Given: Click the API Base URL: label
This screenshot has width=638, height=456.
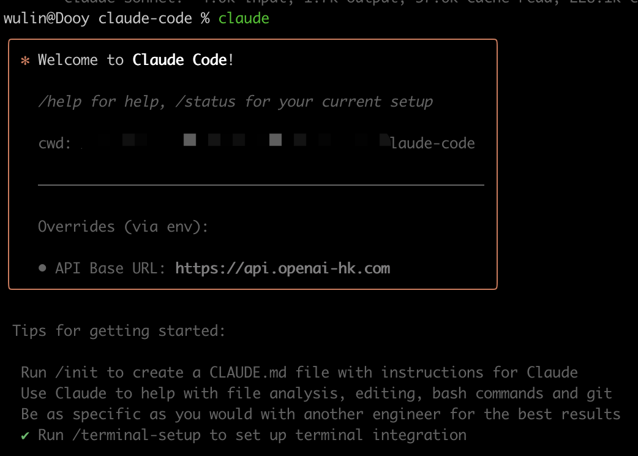Looking at the screenshot, I should [111, 268].
